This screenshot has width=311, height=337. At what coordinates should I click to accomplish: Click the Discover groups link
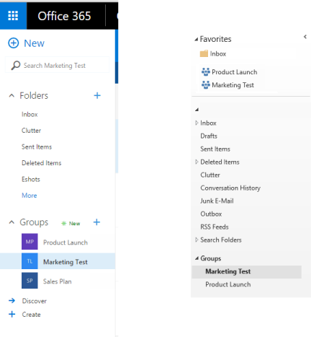[x=35, y=301]
